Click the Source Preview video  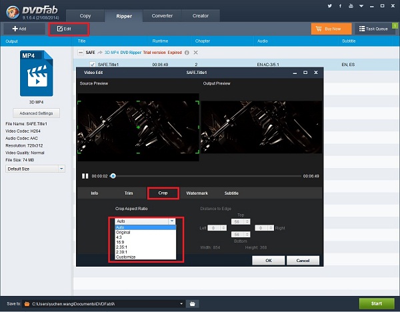pos(138,127)
